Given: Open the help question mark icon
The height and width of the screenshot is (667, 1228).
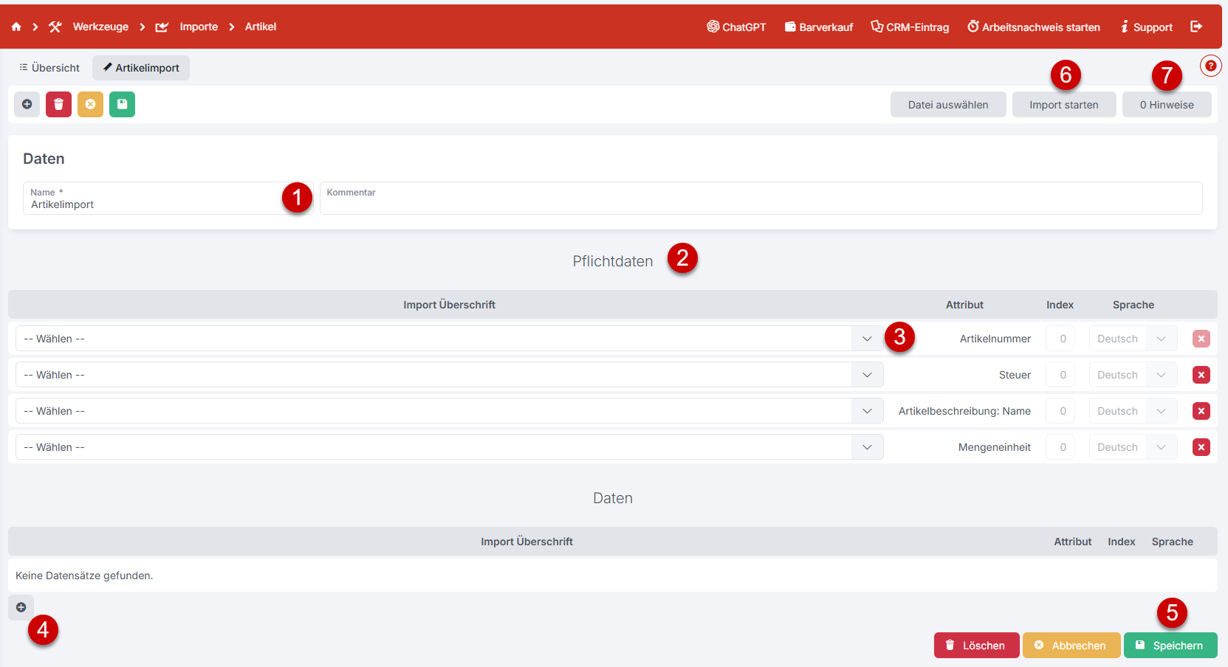Looking at the screenshot, I should click(1210, 66).
